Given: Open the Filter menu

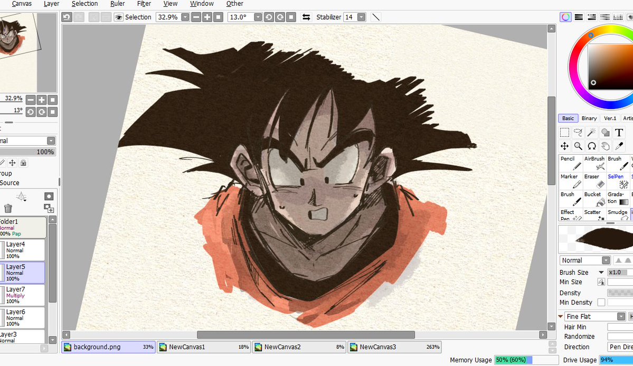Looking at the screenshot, I should point(144,4).
